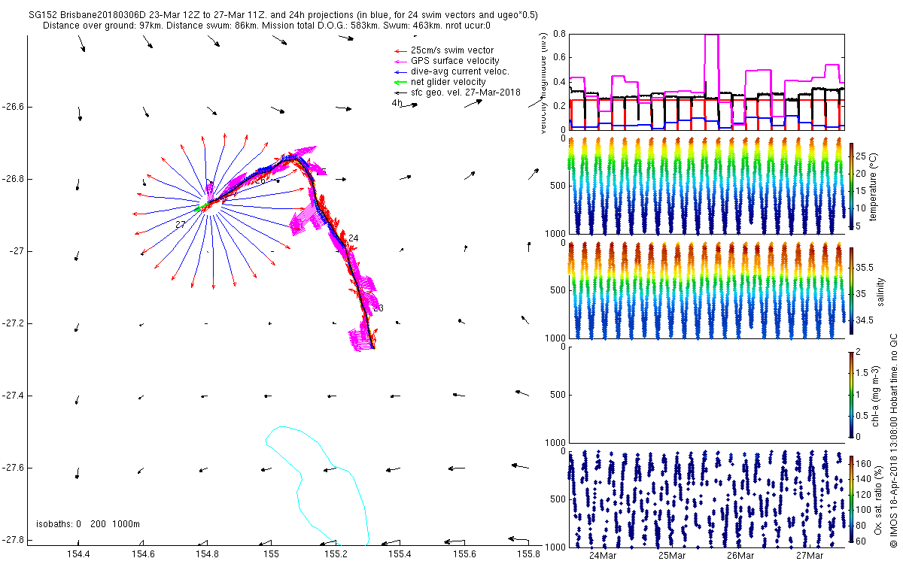The image size is (903, 564).
Task: Click the -27.8 latitude tick label
Action: point(14,540)
